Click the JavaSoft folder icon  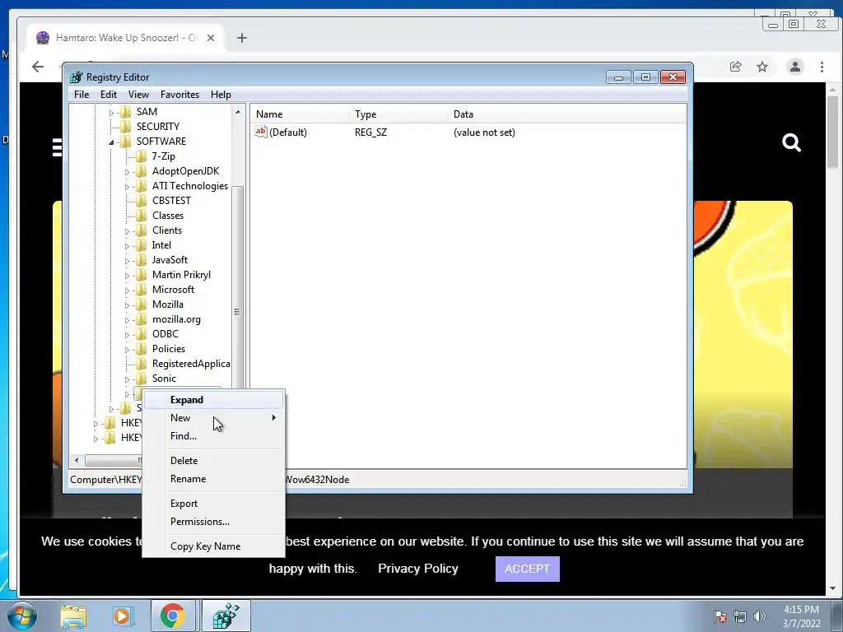point(141,260)
